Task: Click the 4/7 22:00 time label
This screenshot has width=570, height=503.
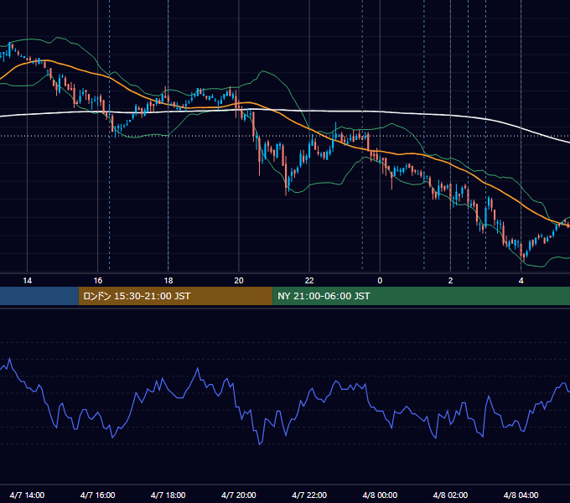Action: [x=309, y=495]
